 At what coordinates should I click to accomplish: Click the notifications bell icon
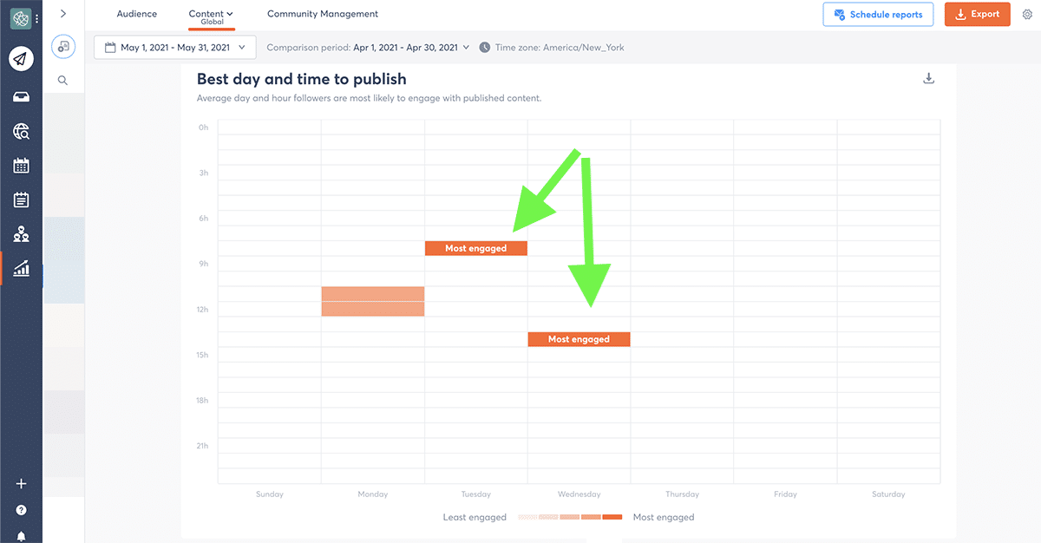22,535
